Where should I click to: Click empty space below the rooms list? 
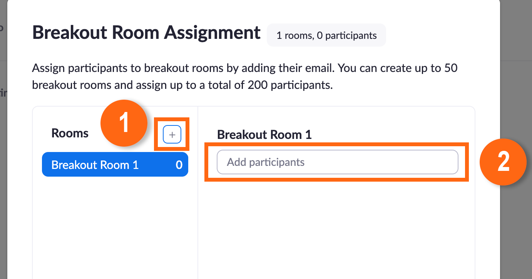[115, 227]
